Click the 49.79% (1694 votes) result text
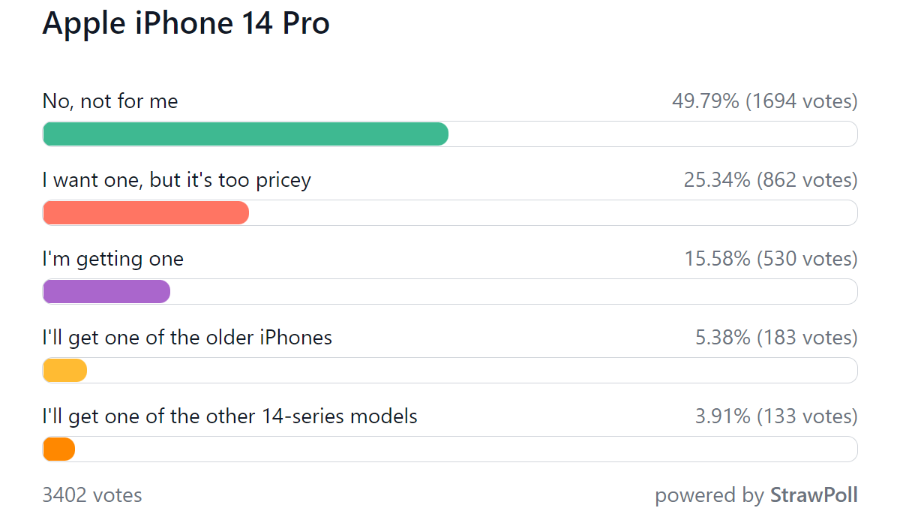The width and height of the screenshot is (900, 511). [x=765, y=101]
